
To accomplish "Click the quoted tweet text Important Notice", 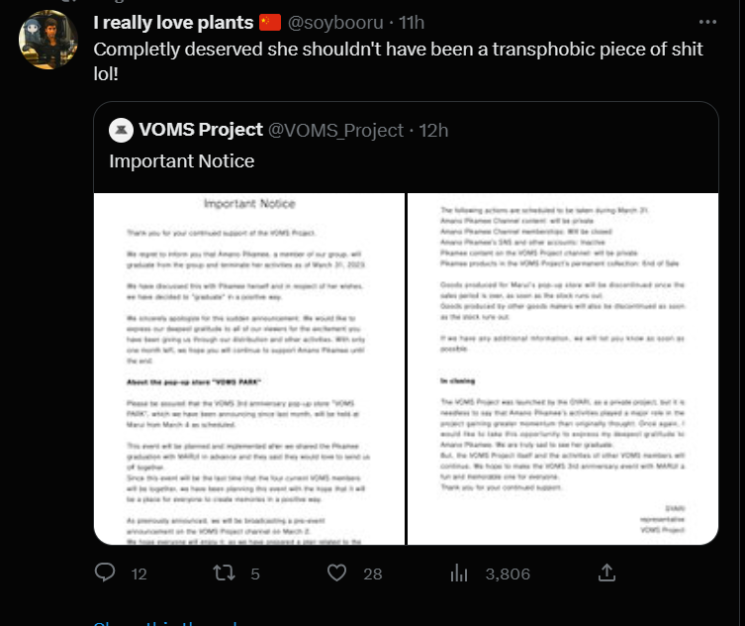I will click(181, 160).
